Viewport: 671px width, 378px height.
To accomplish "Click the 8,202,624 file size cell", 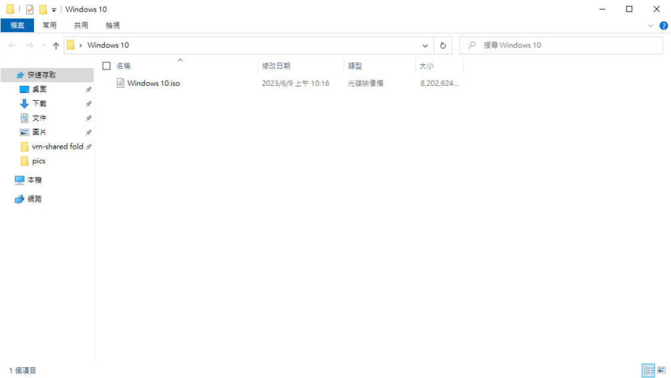I will point(439,83).
